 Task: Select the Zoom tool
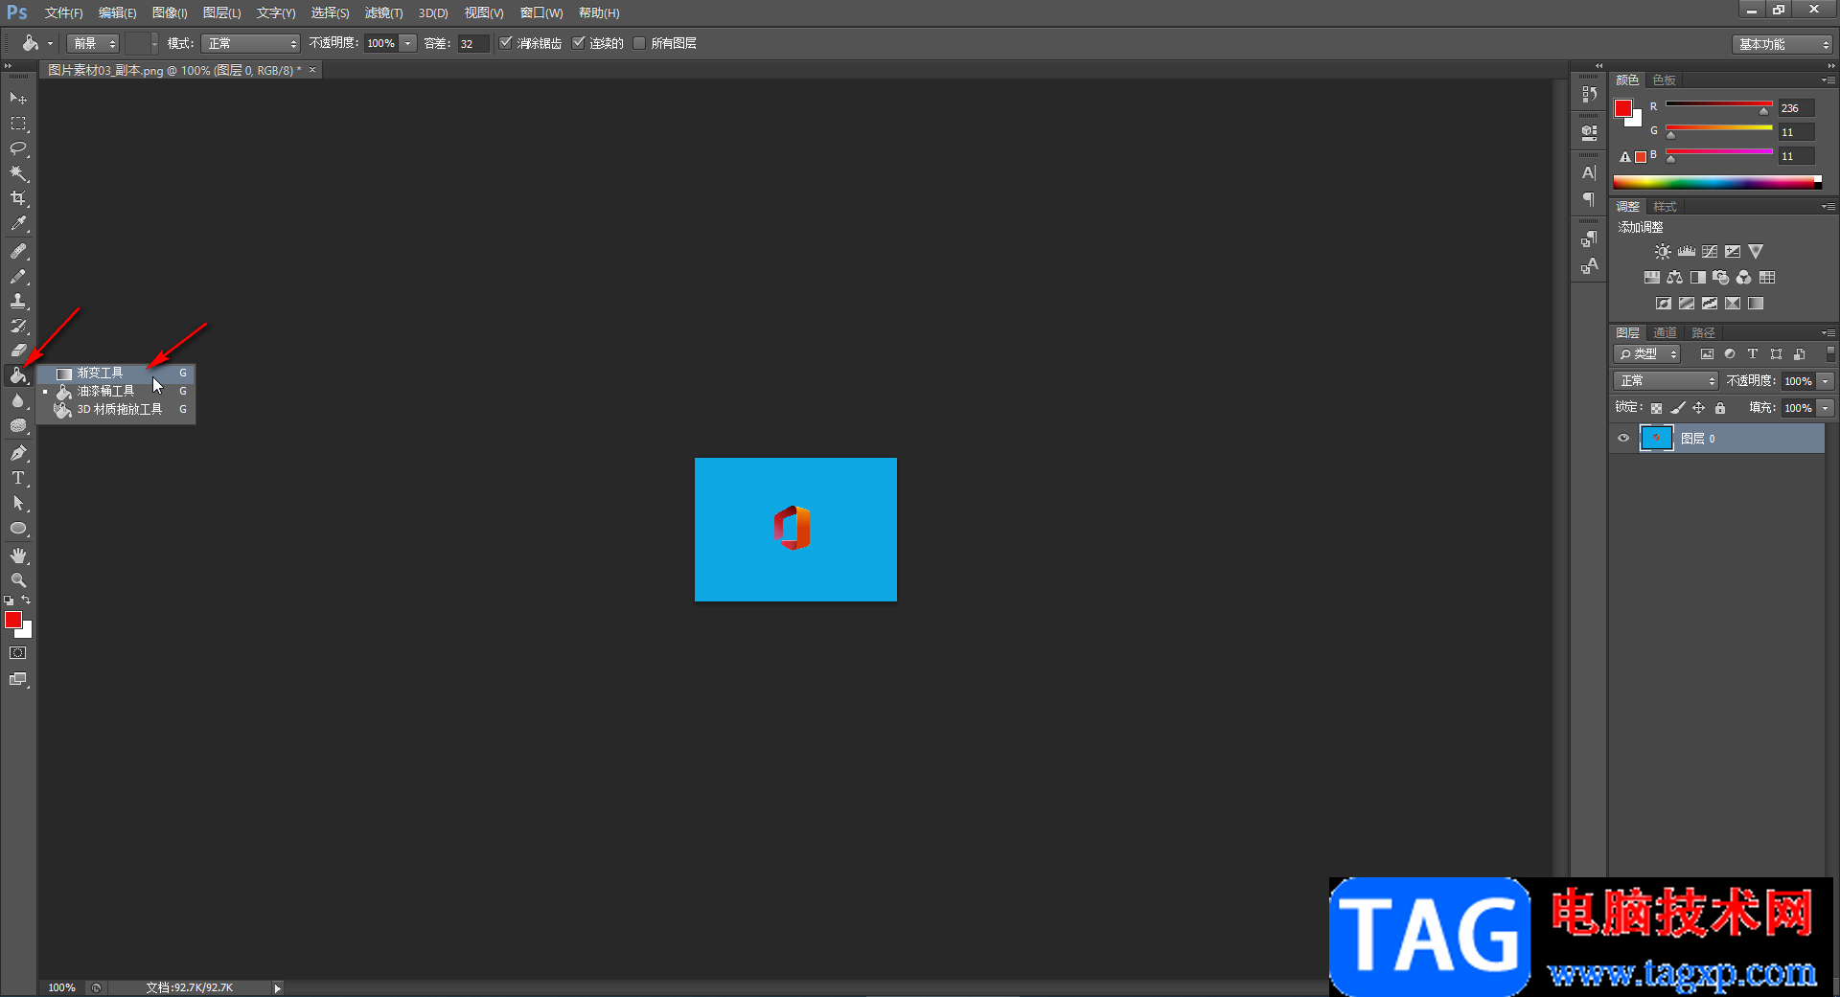(18, 580)
